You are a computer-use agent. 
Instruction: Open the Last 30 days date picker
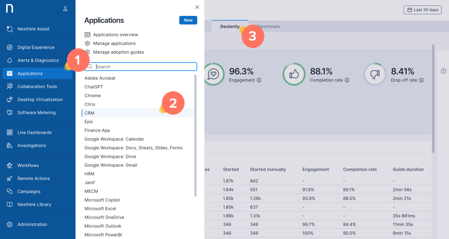point(422,10)
